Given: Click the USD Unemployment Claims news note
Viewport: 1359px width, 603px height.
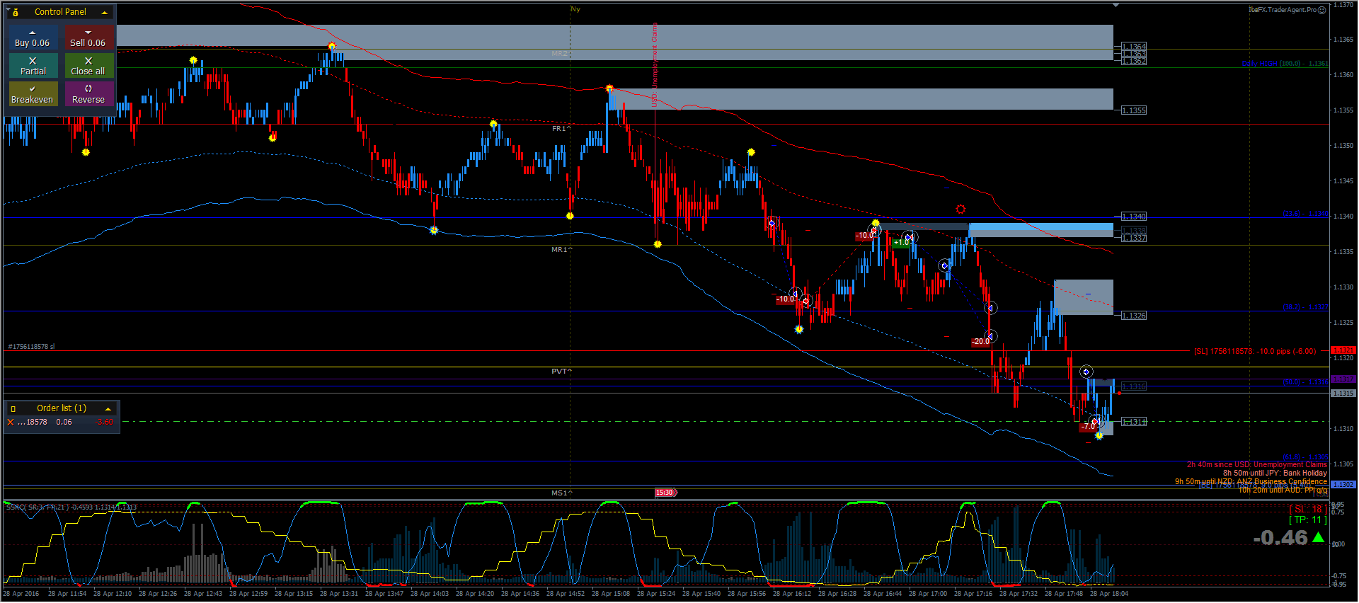Looking at the screenshot, I should (1257, 464).
